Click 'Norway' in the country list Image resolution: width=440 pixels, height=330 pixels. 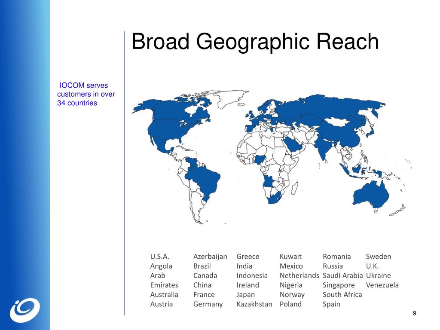point(292,295)
